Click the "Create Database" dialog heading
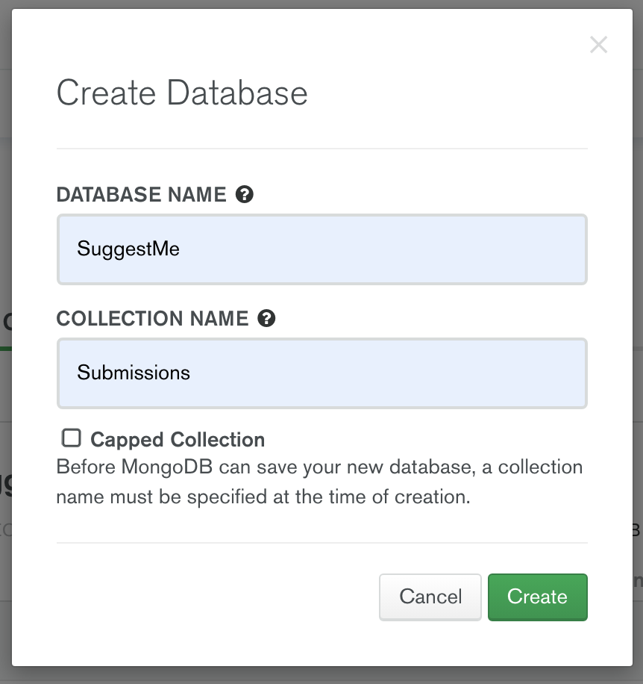The width and height of the screenshot is (643, 684). [x=182, y=94]
